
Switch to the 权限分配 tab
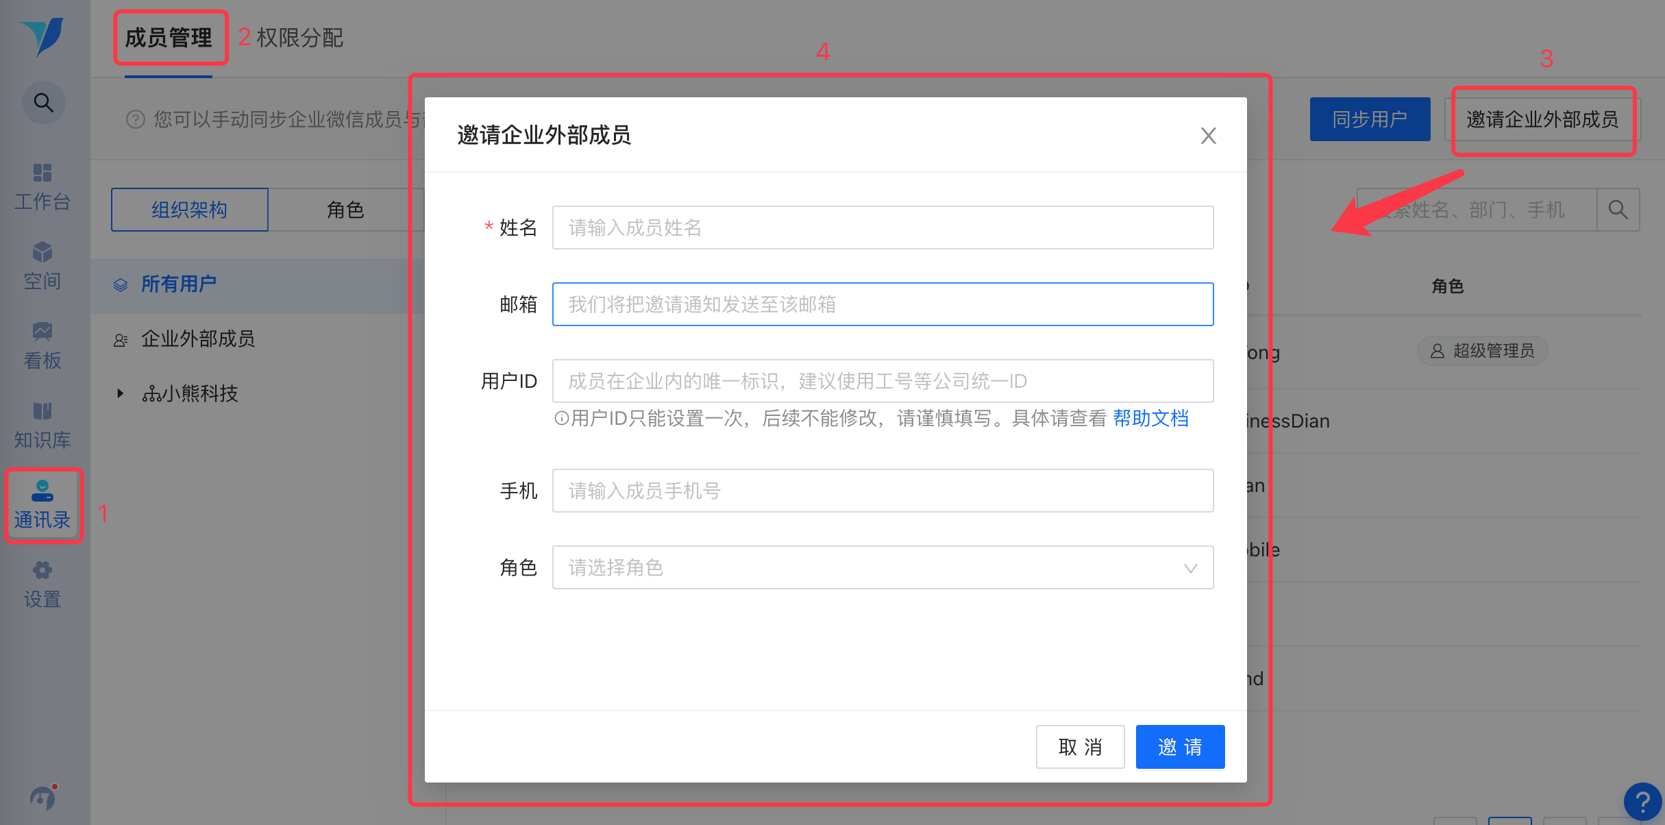click(x=299, y=38)
